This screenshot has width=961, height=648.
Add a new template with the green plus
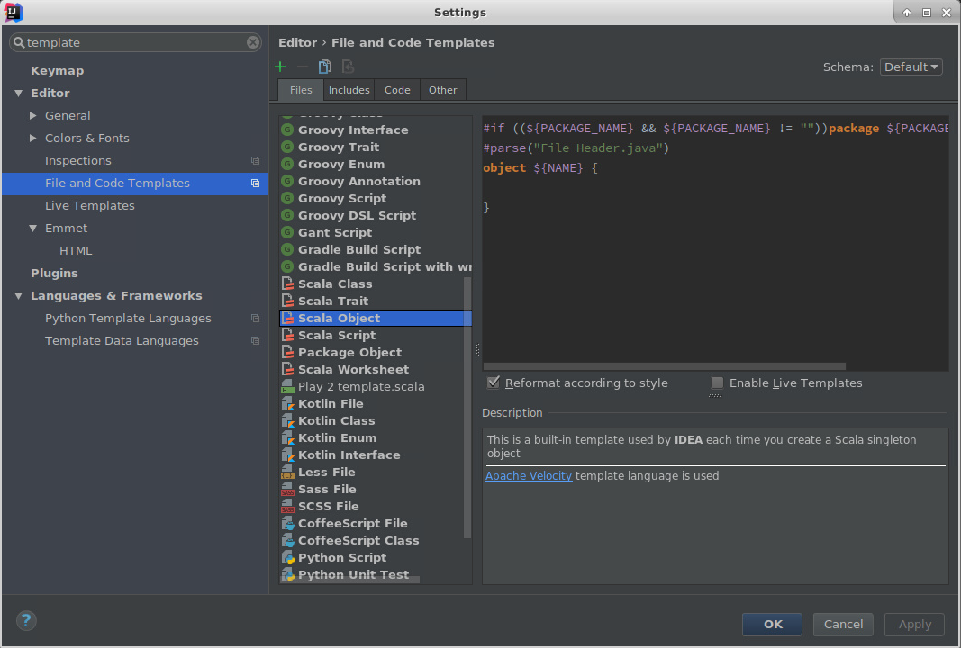coord(280,67)
